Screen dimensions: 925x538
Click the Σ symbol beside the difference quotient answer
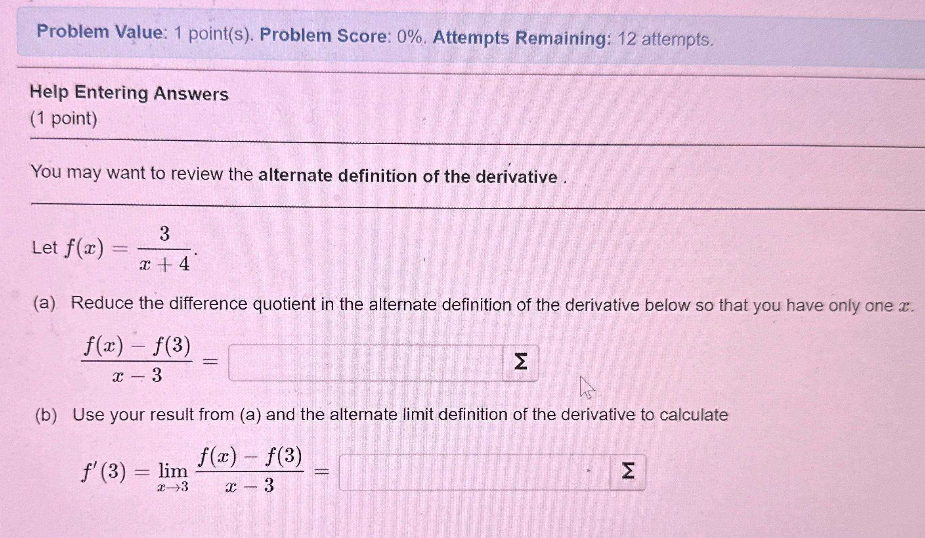point(521,362)
